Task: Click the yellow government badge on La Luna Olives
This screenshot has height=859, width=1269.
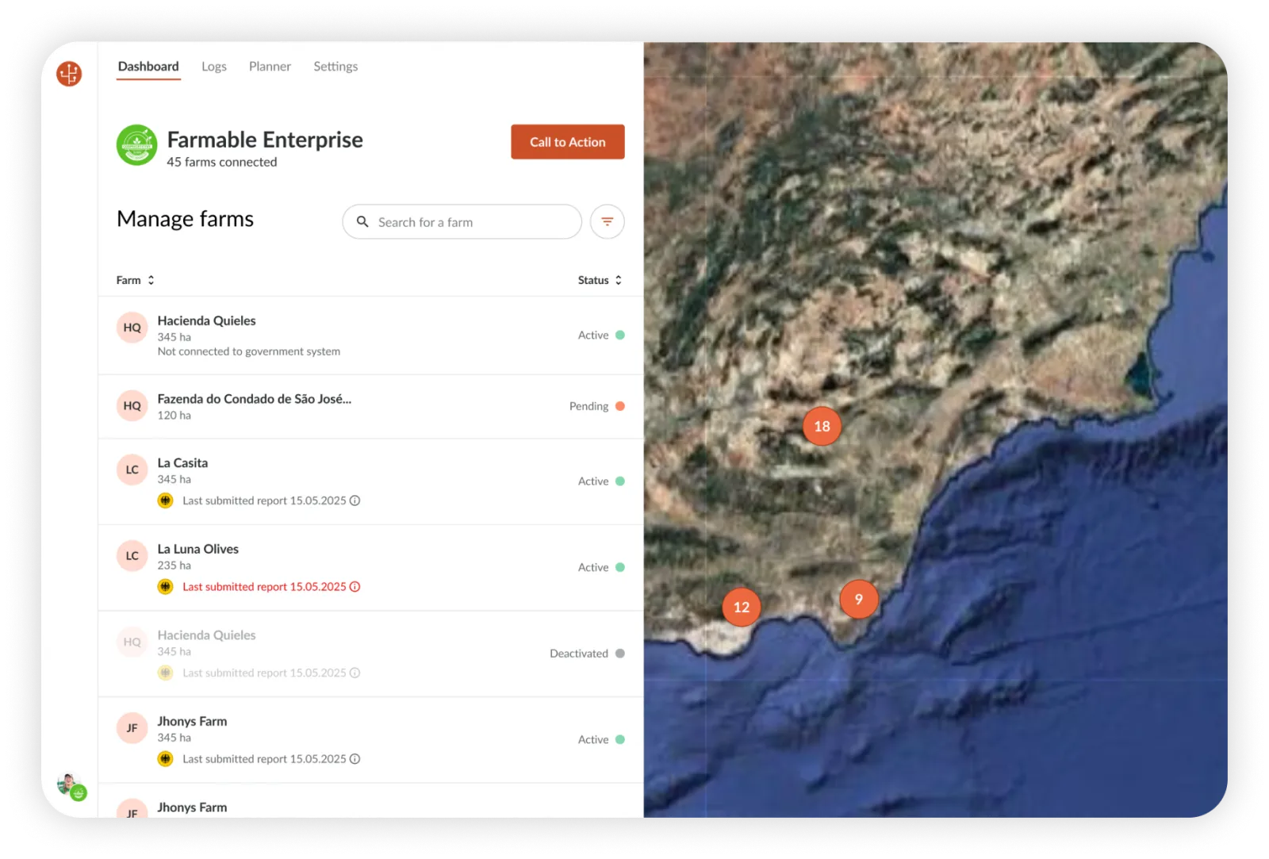Action: click(165, 587)
